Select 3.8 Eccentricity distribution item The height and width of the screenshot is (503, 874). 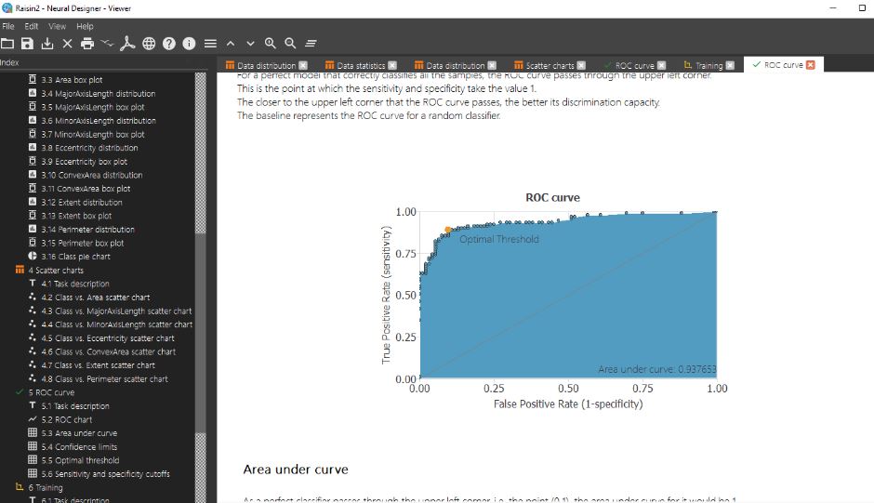click(x=89, y=148)
